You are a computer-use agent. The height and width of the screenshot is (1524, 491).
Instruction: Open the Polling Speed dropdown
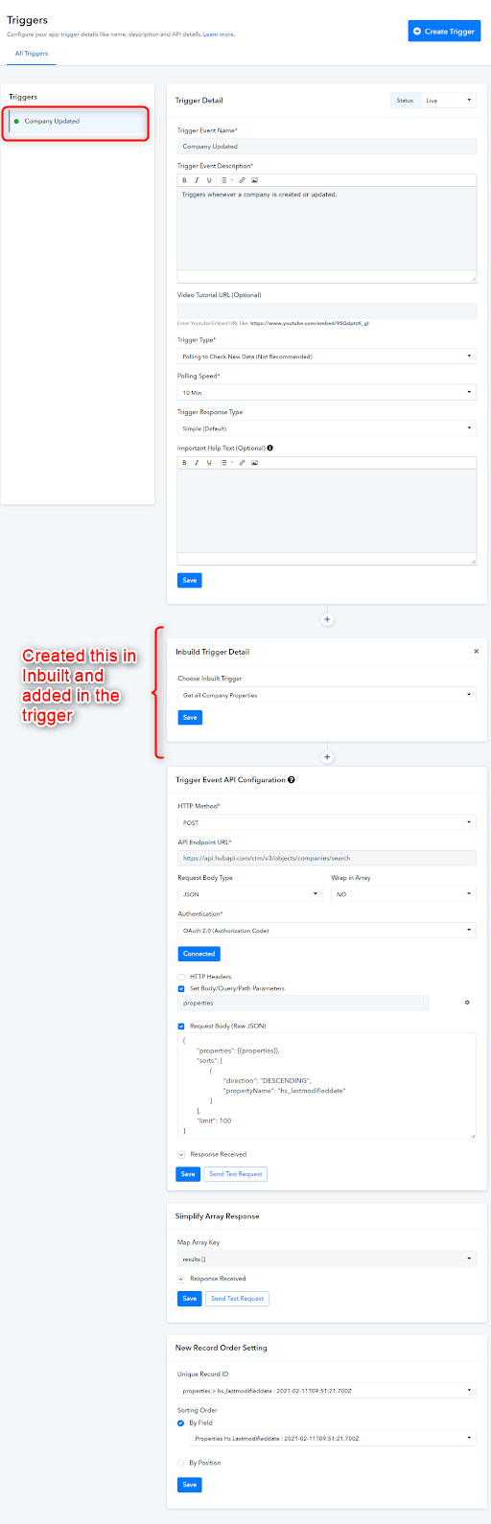point(327,392)
